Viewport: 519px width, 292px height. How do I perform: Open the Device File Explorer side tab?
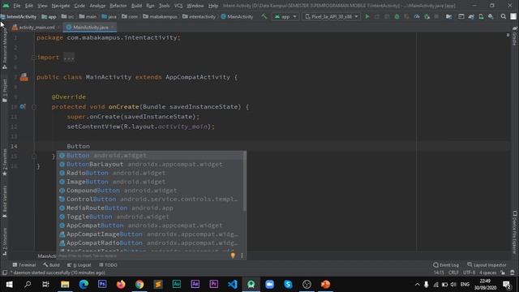[x=515, y=232]
